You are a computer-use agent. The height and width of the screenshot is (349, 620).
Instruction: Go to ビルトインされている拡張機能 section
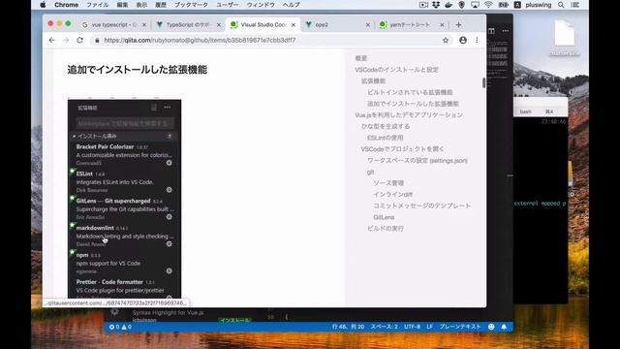coord(410,92)
